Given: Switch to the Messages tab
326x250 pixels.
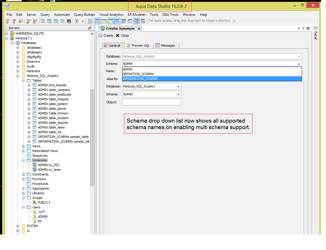Looking at the screenshot, I should click(x=165, y=45).
